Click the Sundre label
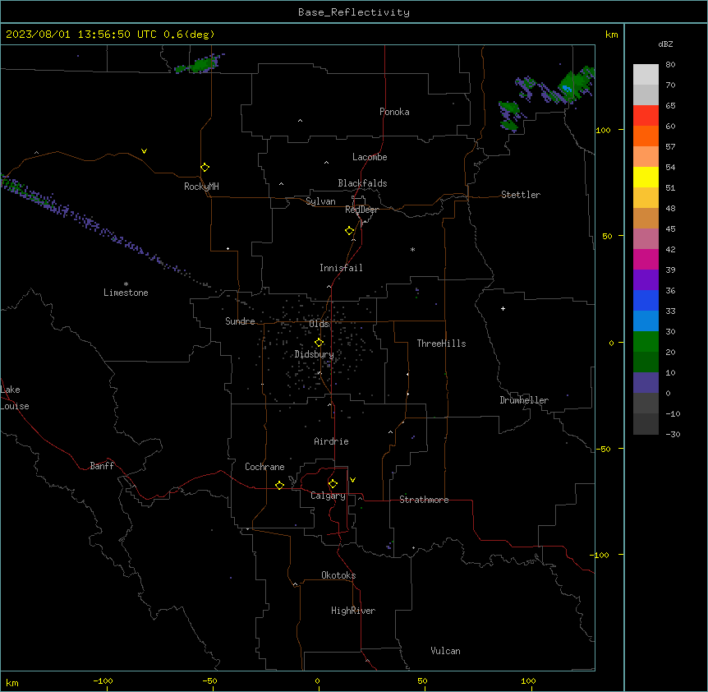 (240, 321)
